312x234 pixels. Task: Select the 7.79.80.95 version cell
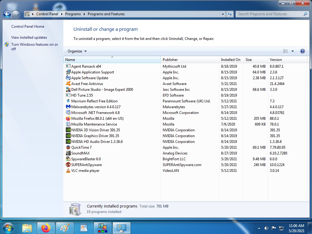click(x=277, y=147)
